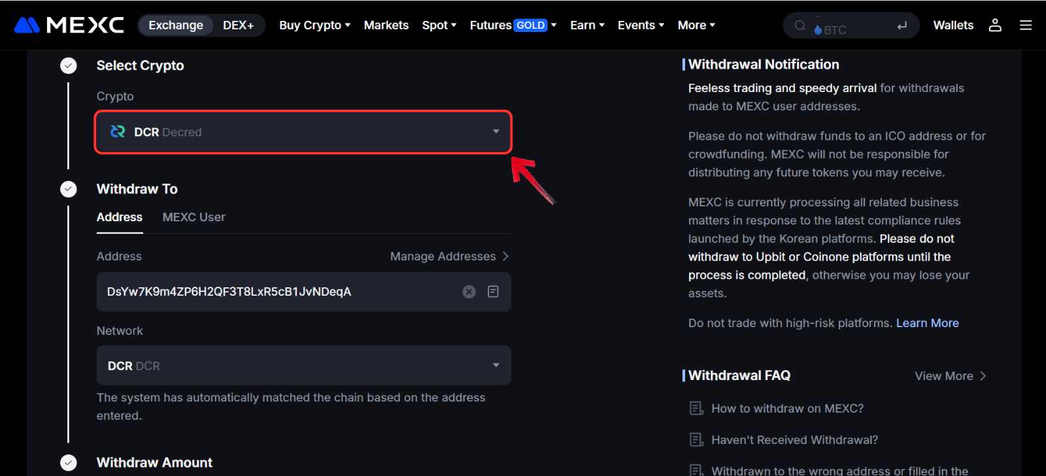
Task: Expand the More menu
Action: click(x=696, y=25)
